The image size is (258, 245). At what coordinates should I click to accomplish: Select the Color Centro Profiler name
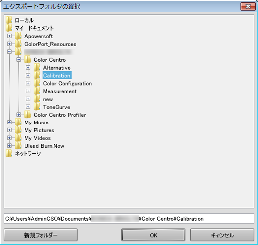(x=60, y=115)
